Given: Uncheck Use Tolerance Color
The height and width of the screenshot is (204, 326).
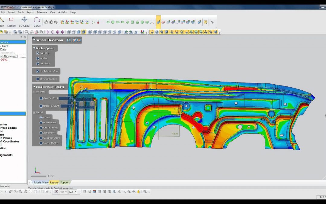Looking at the screenshot, I should point(38,71).
